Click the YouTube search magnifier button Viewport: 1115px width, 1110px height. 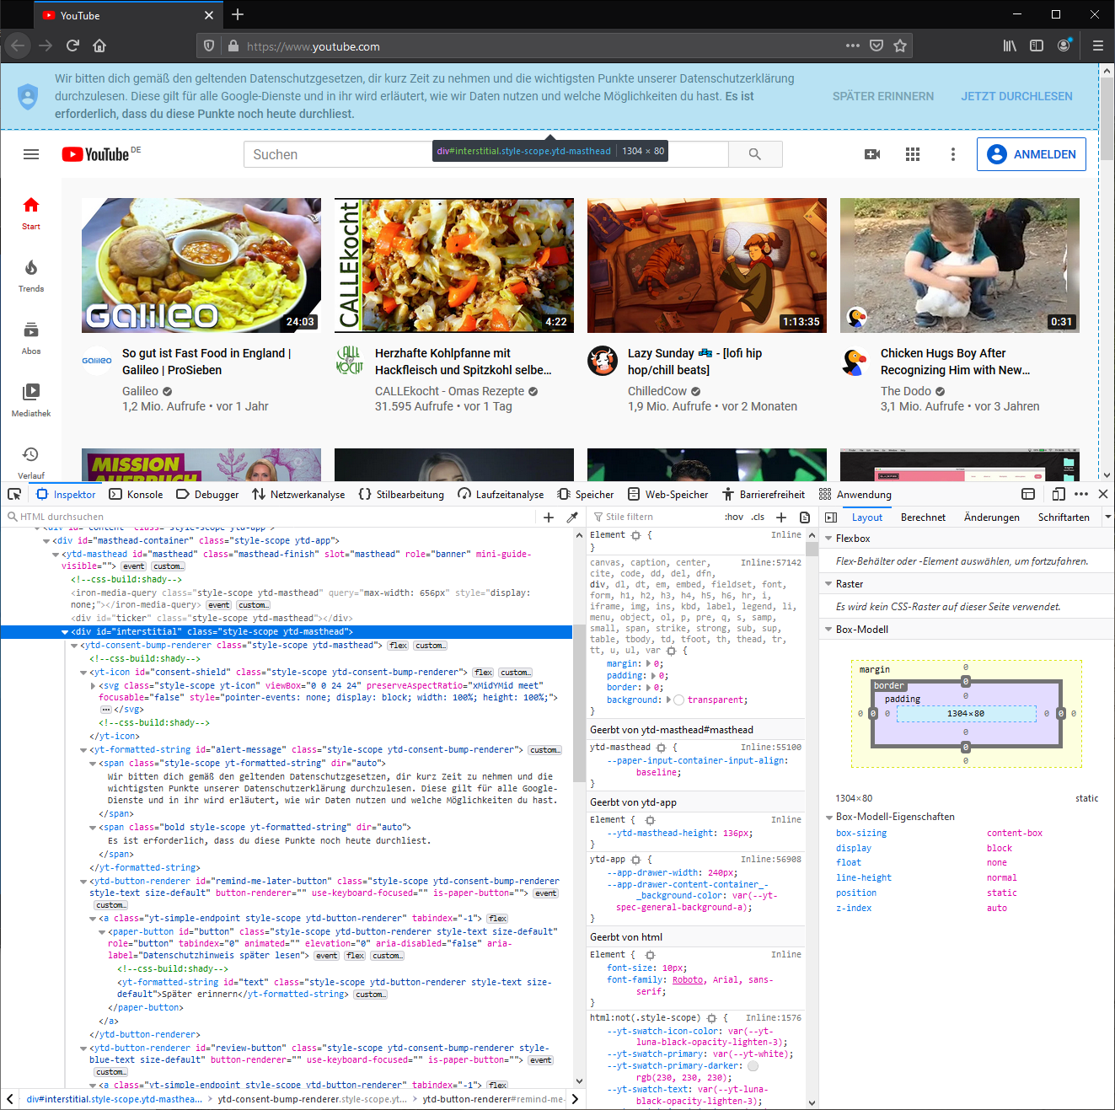[x=755, y=154]
